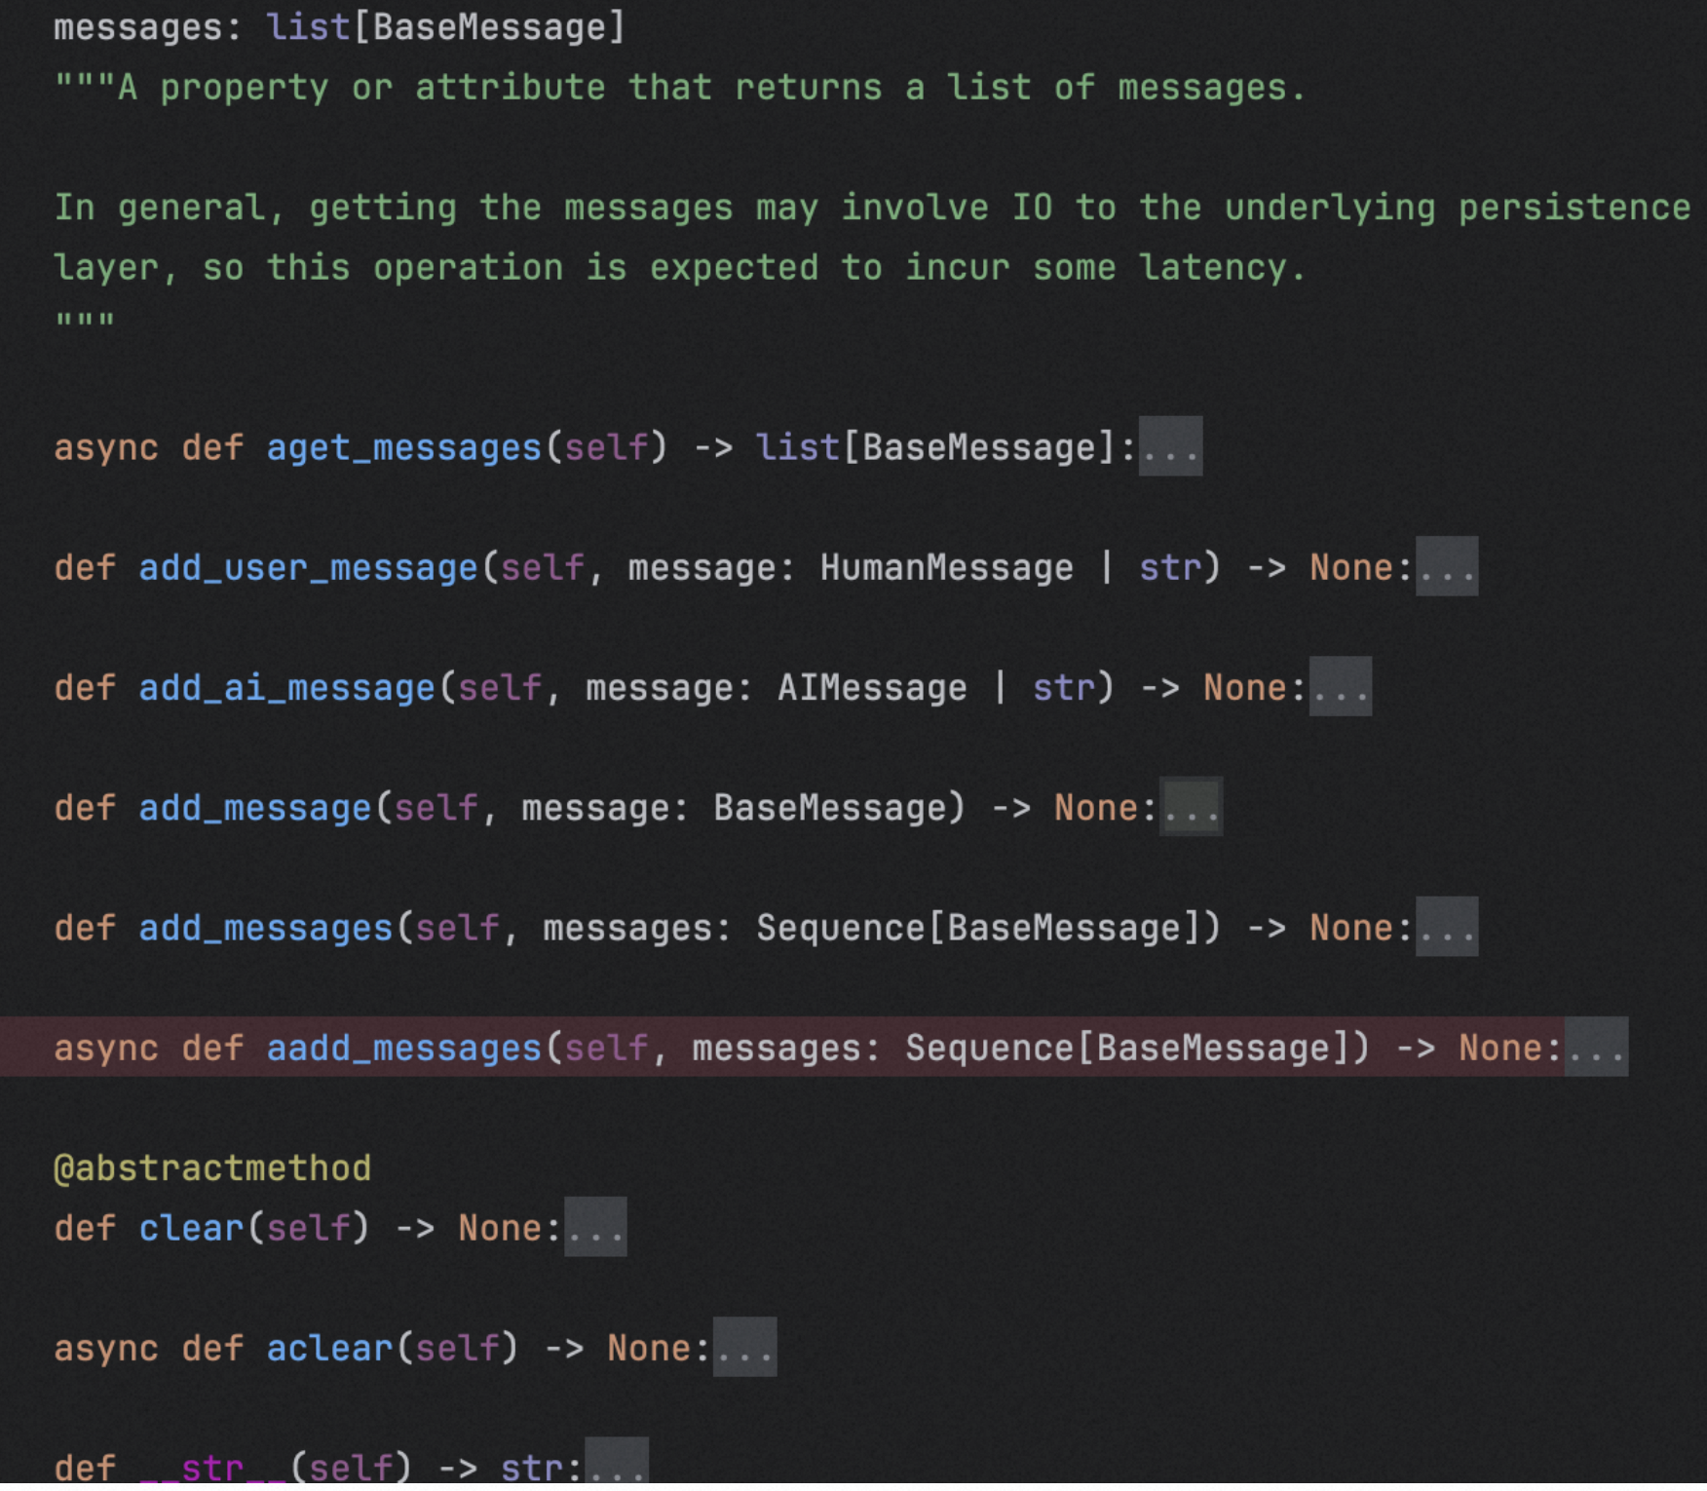Screen dimensions: 1707x1491
Task: Click the add_messages function name
Action: tap(265, 928)
